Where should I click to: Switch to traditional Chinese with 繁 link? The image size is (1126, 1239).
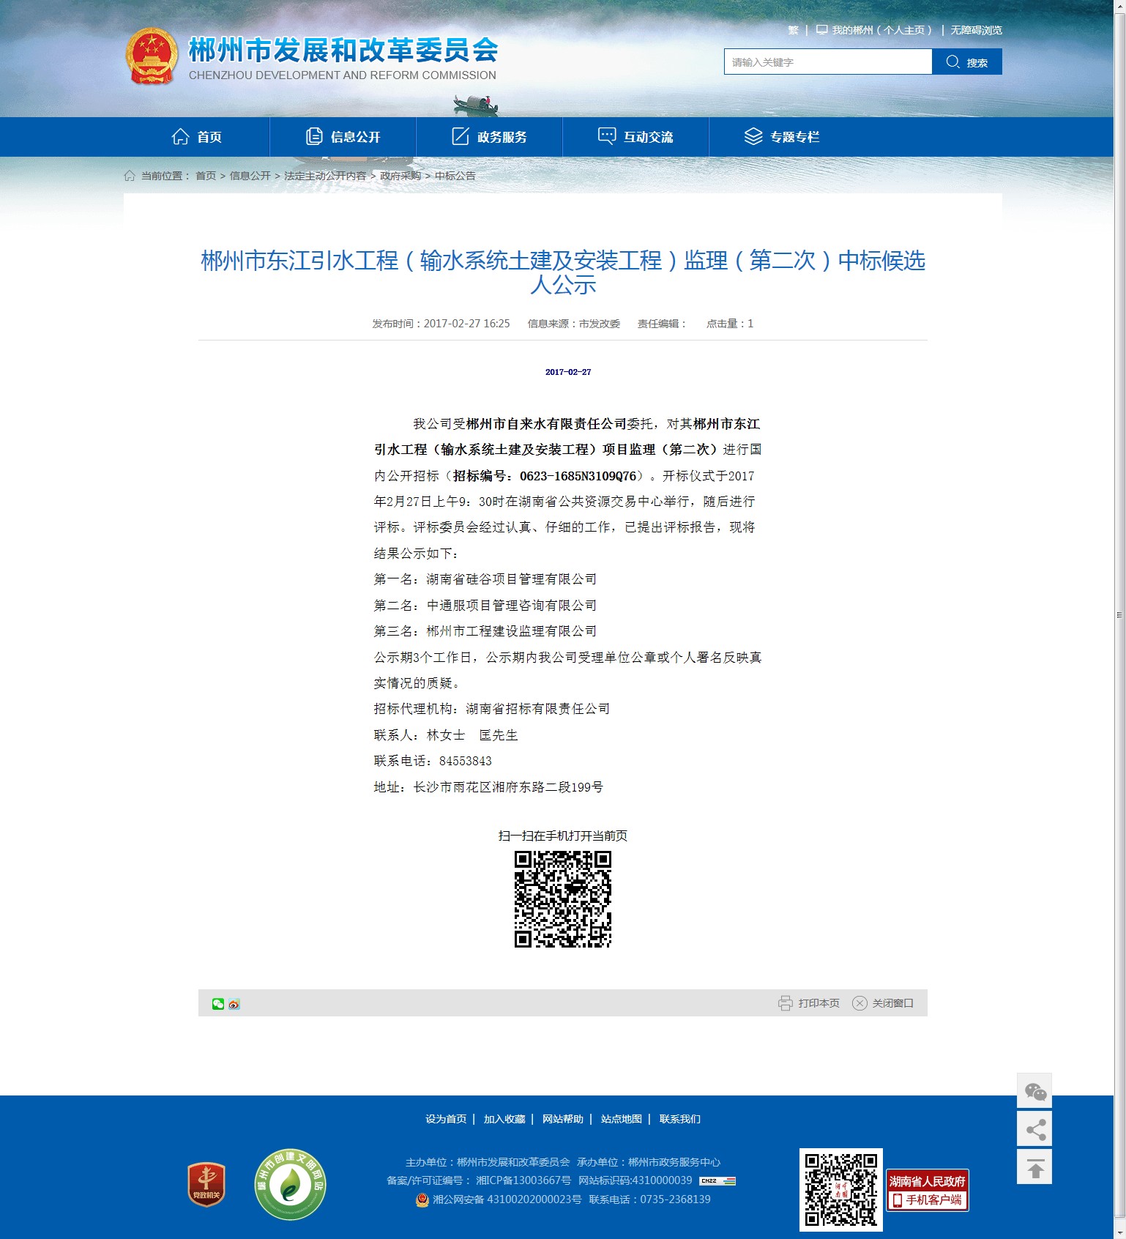pos(793,30)
